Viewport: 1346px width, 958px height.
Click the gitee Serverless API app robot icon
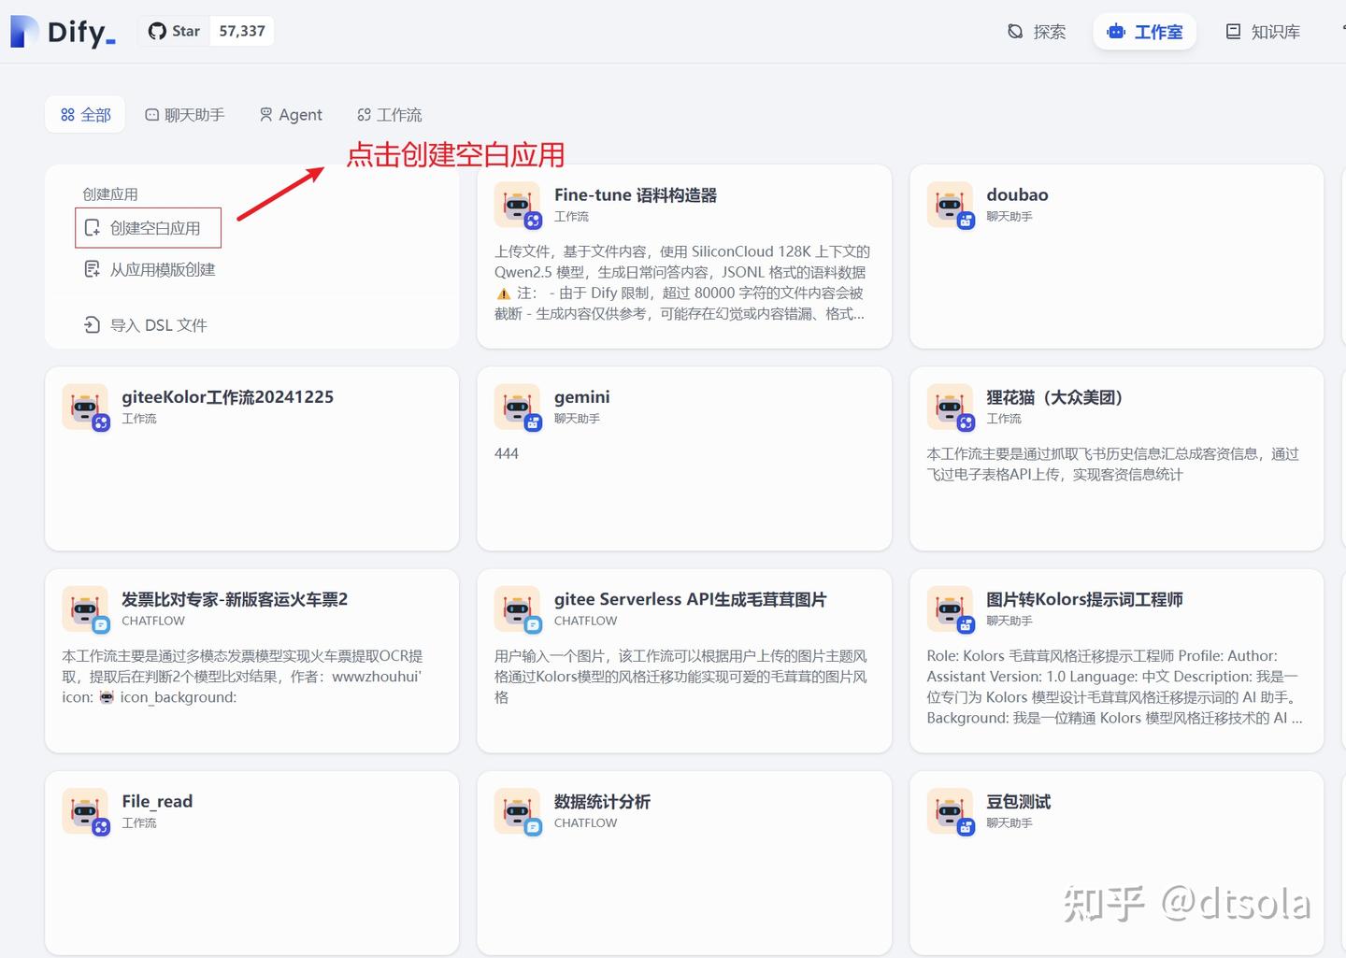517,609
